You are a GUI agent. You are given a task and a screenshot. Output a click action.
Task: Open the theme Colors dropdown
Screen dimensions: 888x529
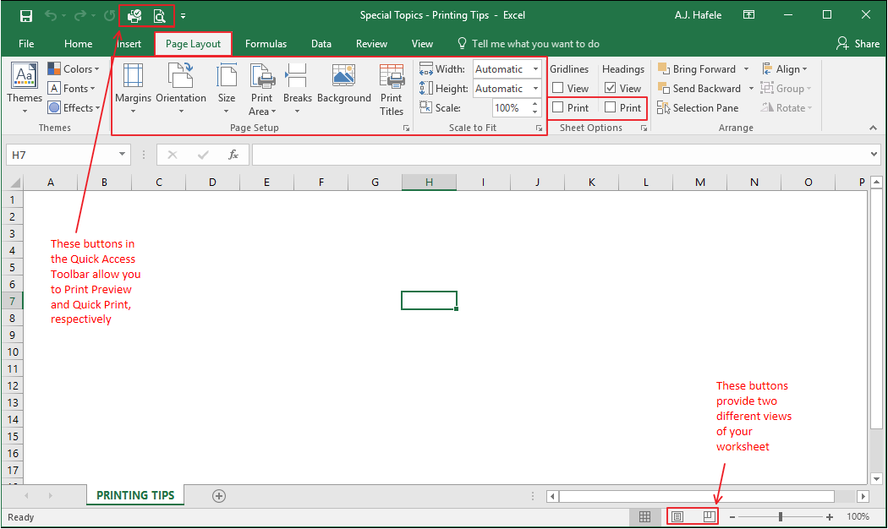[x=74, y=69]
